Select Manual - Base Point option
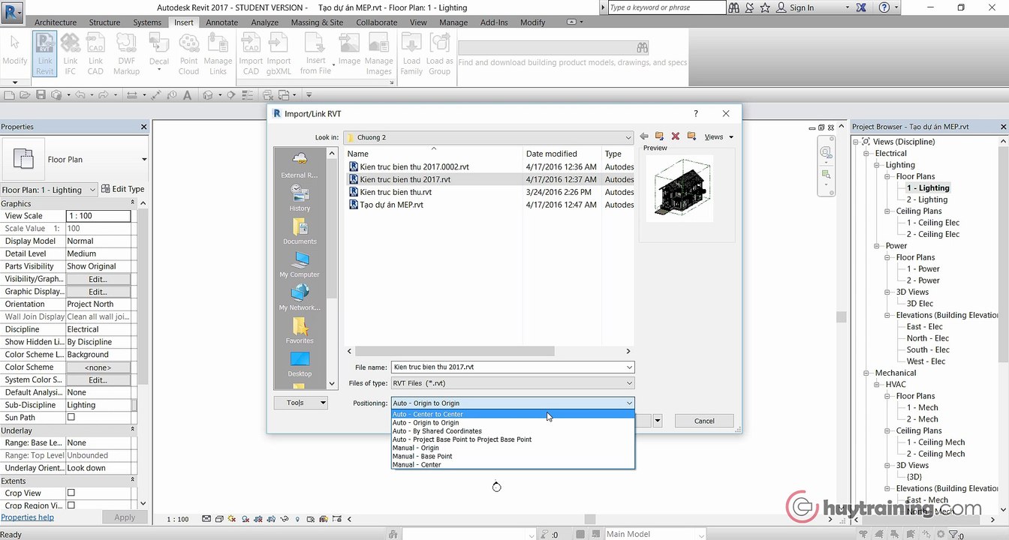 point(513,456)
